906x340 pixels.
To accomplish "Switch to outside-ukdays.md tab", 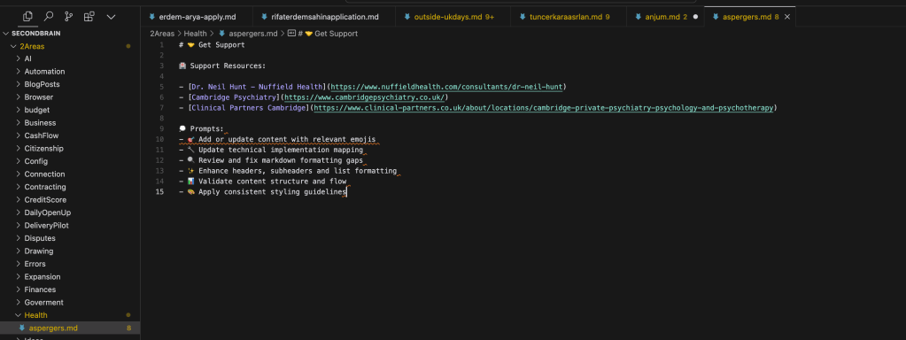I will tap(453, 17).
